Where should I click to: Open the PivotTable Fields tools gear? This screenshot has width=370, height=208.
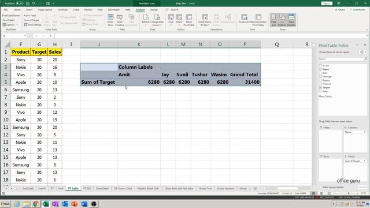tap(362, 52)
